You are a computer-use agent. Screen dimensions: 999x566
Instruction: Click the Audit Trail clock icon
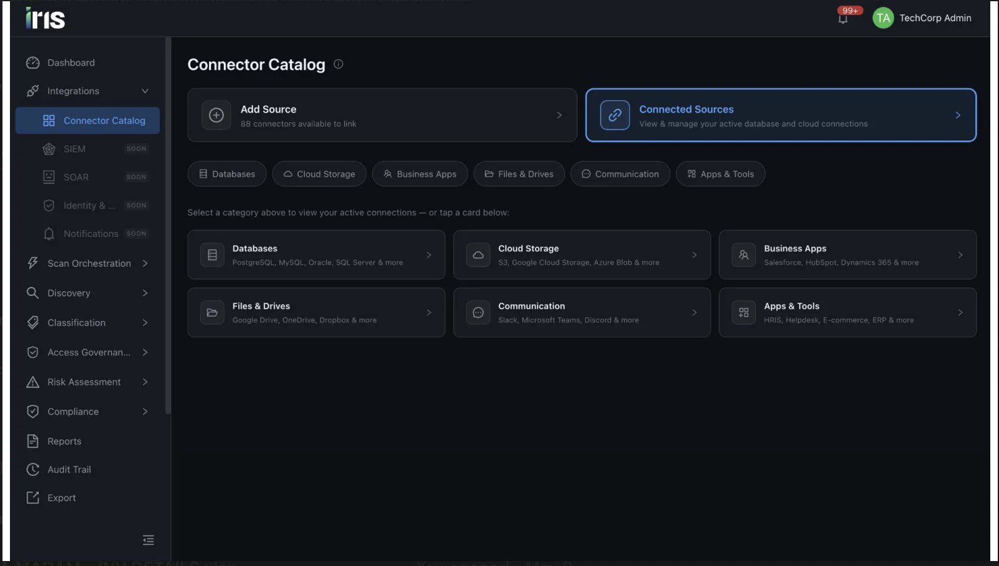coord(33,470)
